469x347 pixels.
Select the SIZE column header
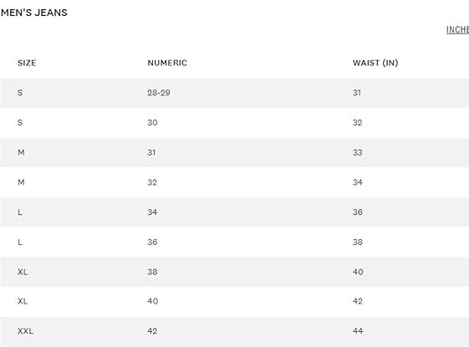click(27, 63)
